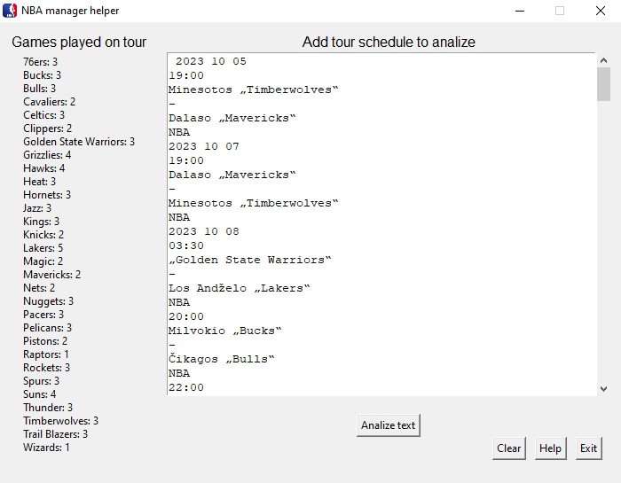Image resolution: width=621 pixels, height=483 pixels.
Task: Click the 'Rockets: 3' line
Action: [x=46, y=368]
